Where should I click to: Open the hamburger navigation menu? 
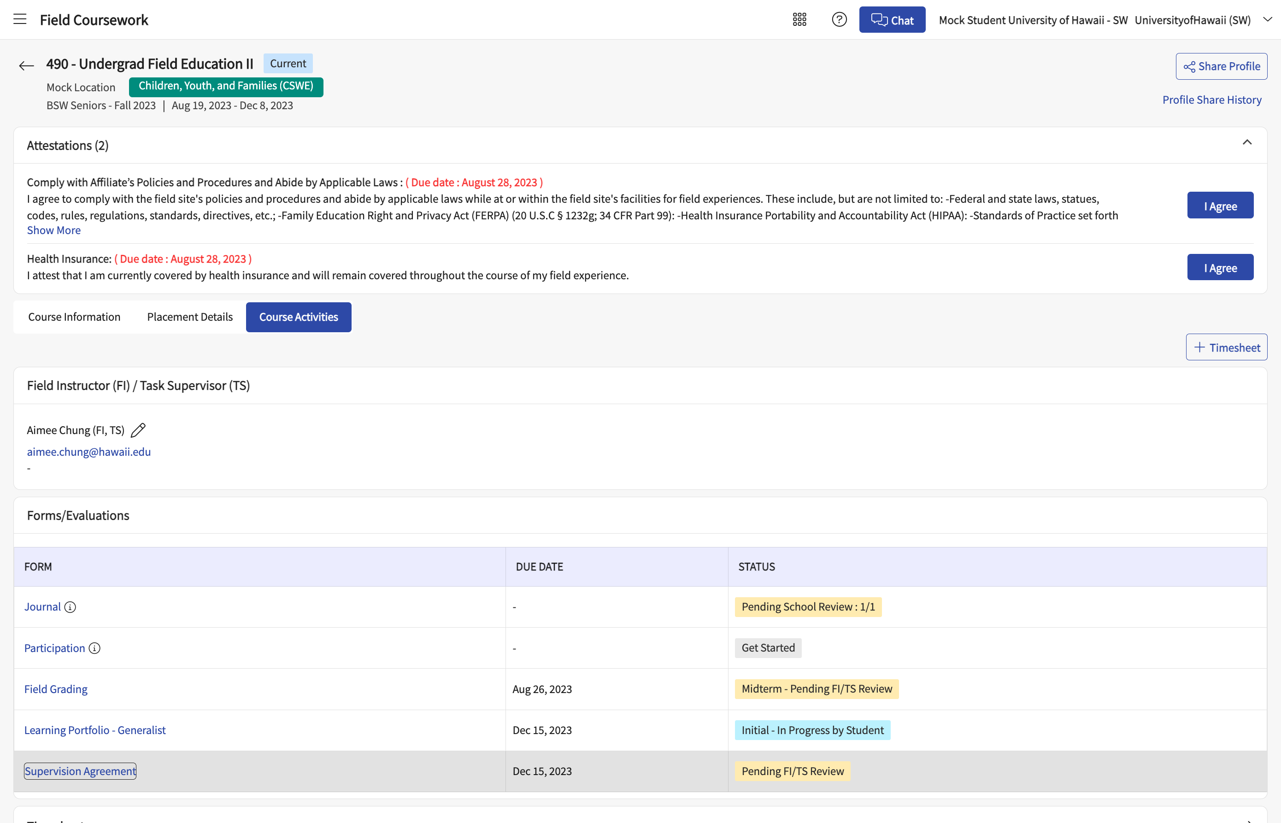tap(20, 19)
